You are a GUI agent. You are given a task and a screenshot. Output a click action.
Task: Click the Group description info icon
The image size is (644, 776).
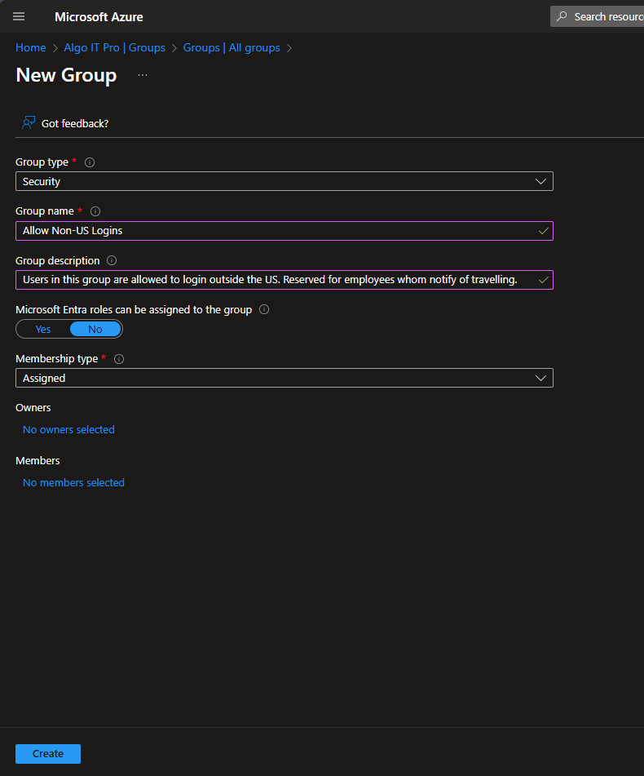coord(112,261)
